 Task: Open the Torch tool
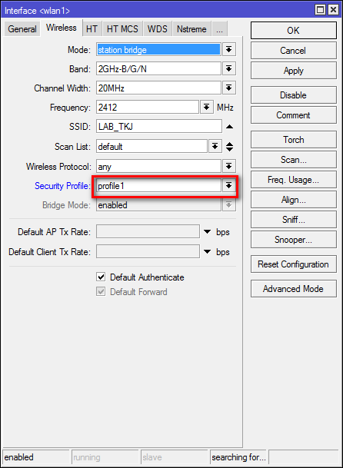(x=294, y=139)
